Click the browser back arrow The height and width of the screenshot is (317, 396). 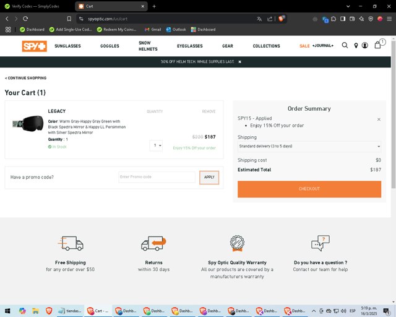7,19
